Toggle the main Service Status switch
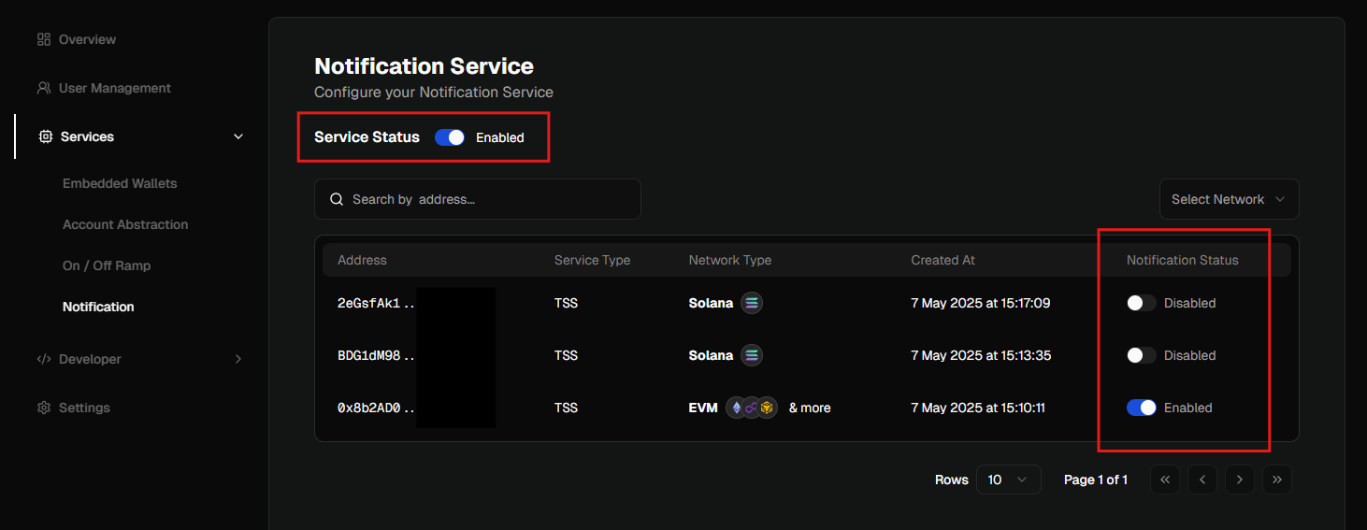 450,137
